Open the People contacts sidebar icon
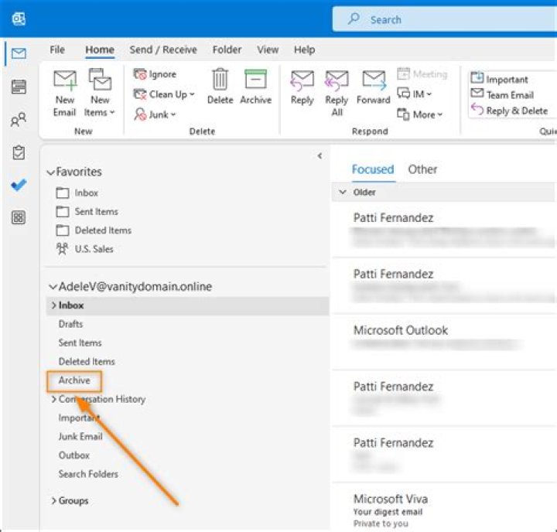The width and height of the screenshot is (557, 532). tap(19, 120)
